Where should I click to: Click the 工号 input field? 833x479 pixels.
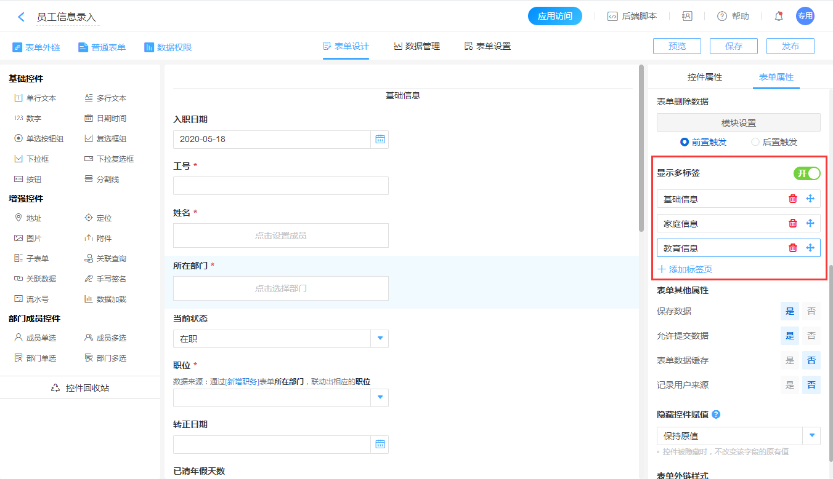[280, 186]
